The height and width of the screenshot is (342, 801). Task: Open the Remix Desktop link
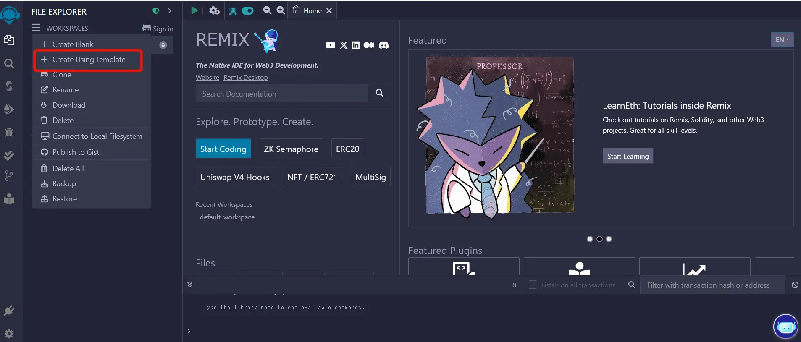point(246,78)
